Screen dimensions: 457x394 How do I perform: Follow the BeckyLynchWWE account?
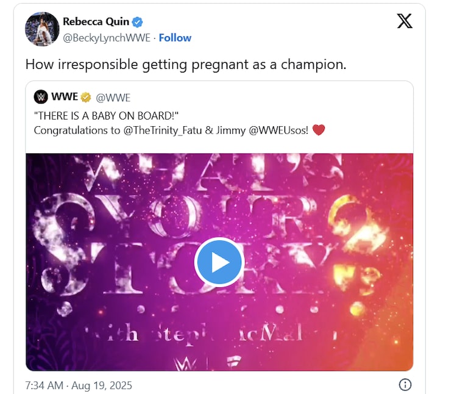175,38
